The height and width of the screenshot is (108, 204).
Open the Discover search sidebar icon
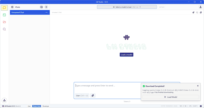click(4, 29)
